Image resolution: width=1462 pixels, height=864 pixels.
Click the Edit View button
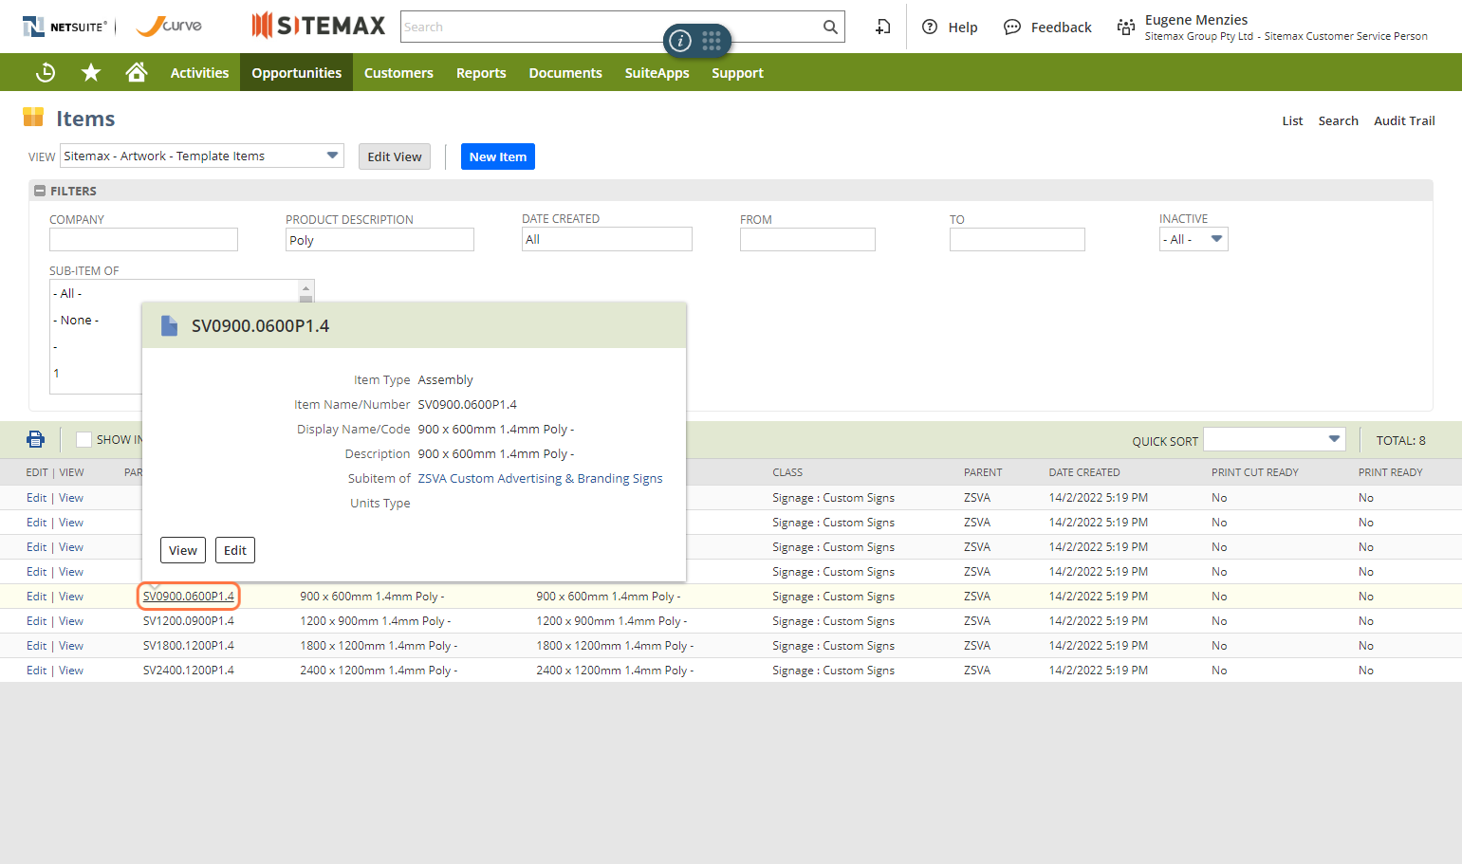click(395, 156)
